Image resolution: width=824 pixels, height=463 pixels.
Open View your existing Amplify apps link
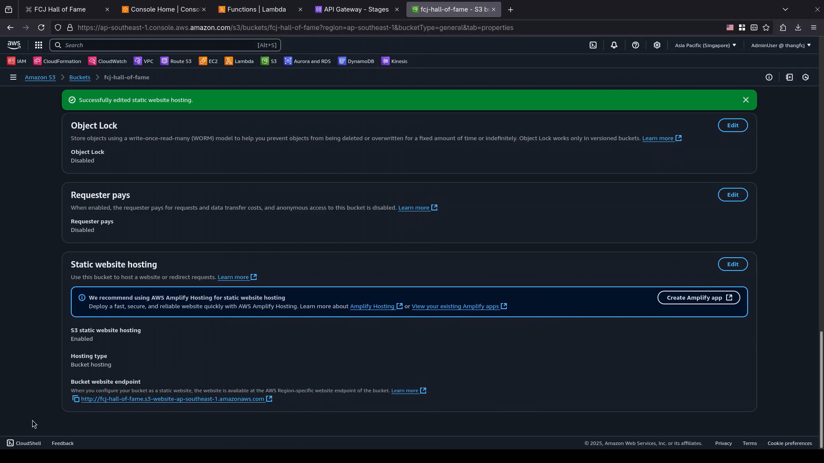click(459, 307)
